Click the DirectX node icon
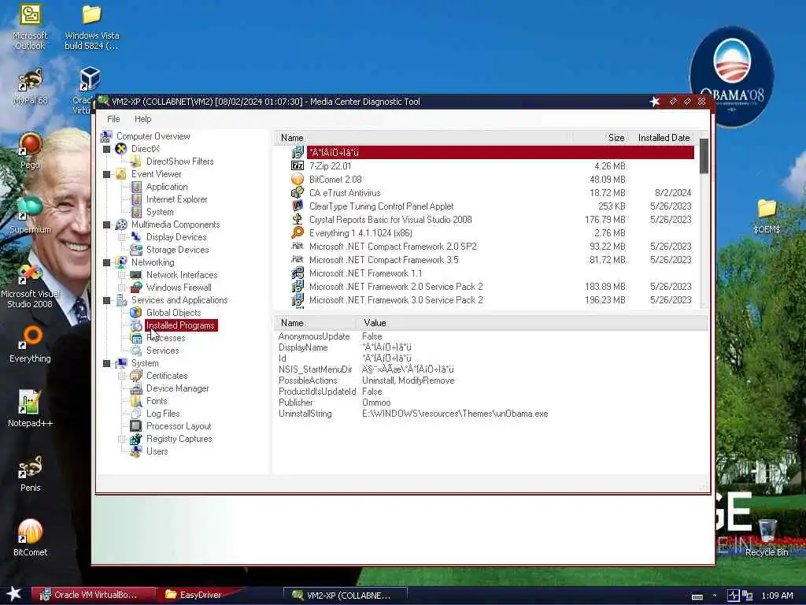The width and height of the screenshot is (806, 605). point(120,149)
